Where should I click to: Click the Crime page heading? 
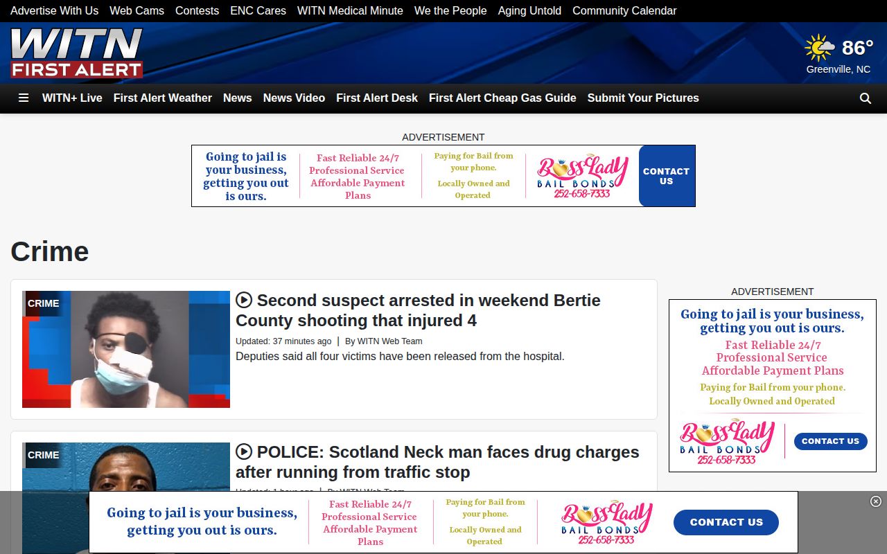(x=50, y=251)
